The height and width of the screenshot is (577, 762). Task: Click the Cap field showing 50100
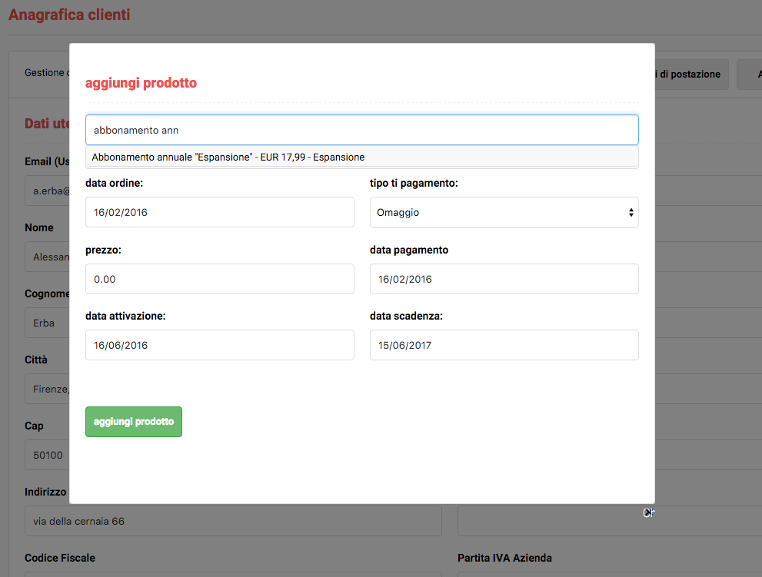[x=46, y=455]
